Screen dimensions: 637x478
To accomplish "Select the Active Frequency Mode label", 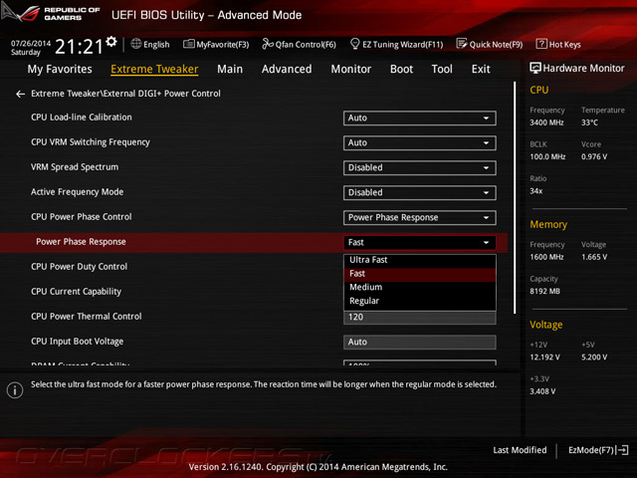I will (x=78, y=192).
